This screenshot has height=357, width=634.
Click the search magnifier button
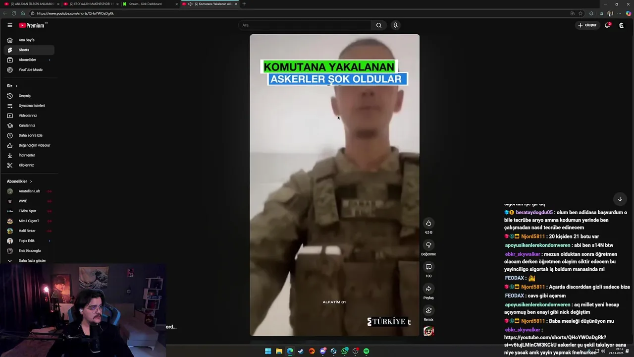pyautogui.click(x=379, y=25)
